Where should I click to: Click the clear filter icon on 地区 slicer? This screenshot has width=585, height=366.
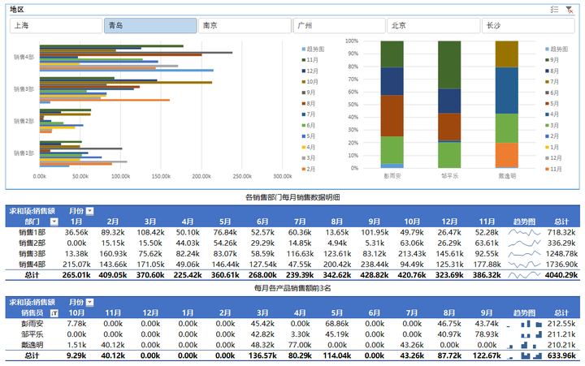click(x=570, y=10)
